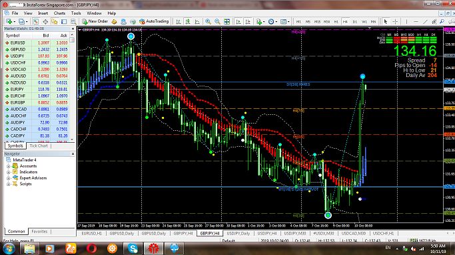Click the AutoTrading button

coord(154,21)
